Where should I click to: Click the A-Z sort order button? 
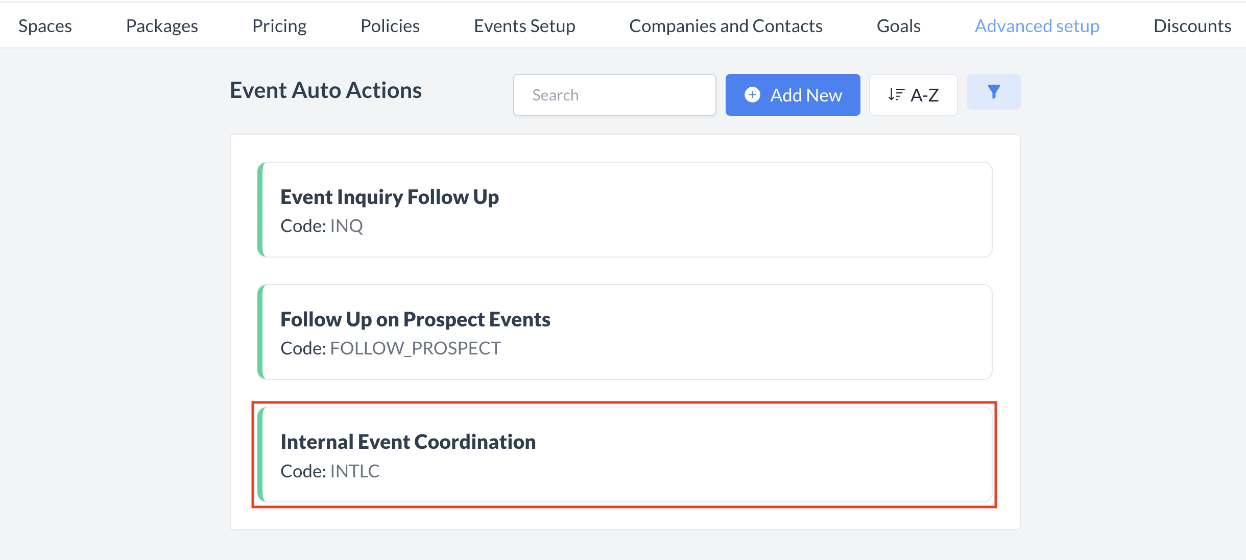[x=913, y=95]
